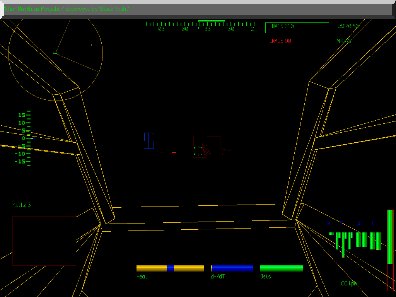Click the Heat gauge bar
This screenshot has height=297, width=396.
pos(170,268)
